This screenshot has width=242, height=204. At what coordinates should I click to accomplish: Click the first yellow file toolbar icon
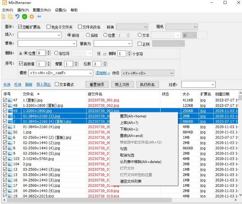[x=3, y=17]
